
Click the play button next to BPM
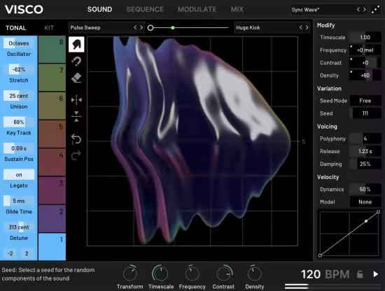pyautogui.click(x=376, y=274)
